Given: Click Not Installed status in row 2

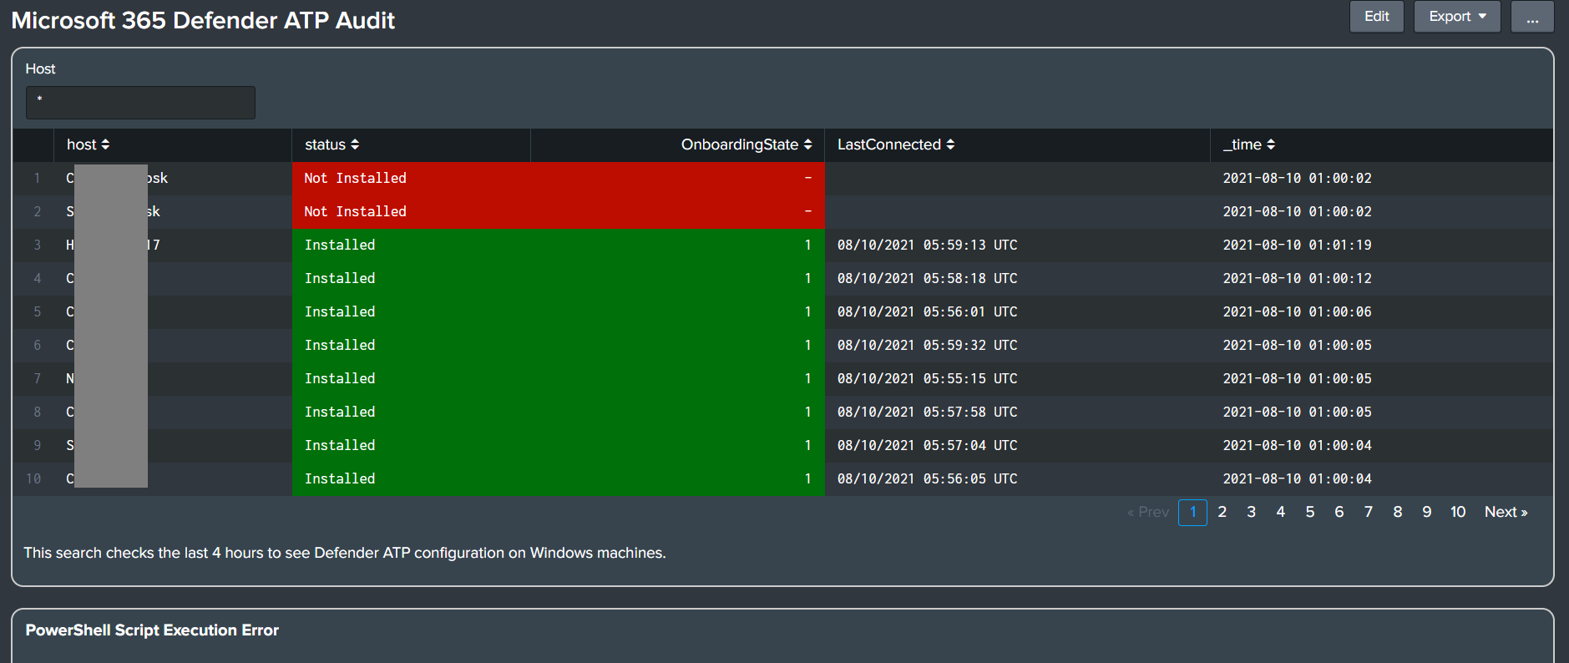Looking at the screenshot, I should click(x=356, y=211).
